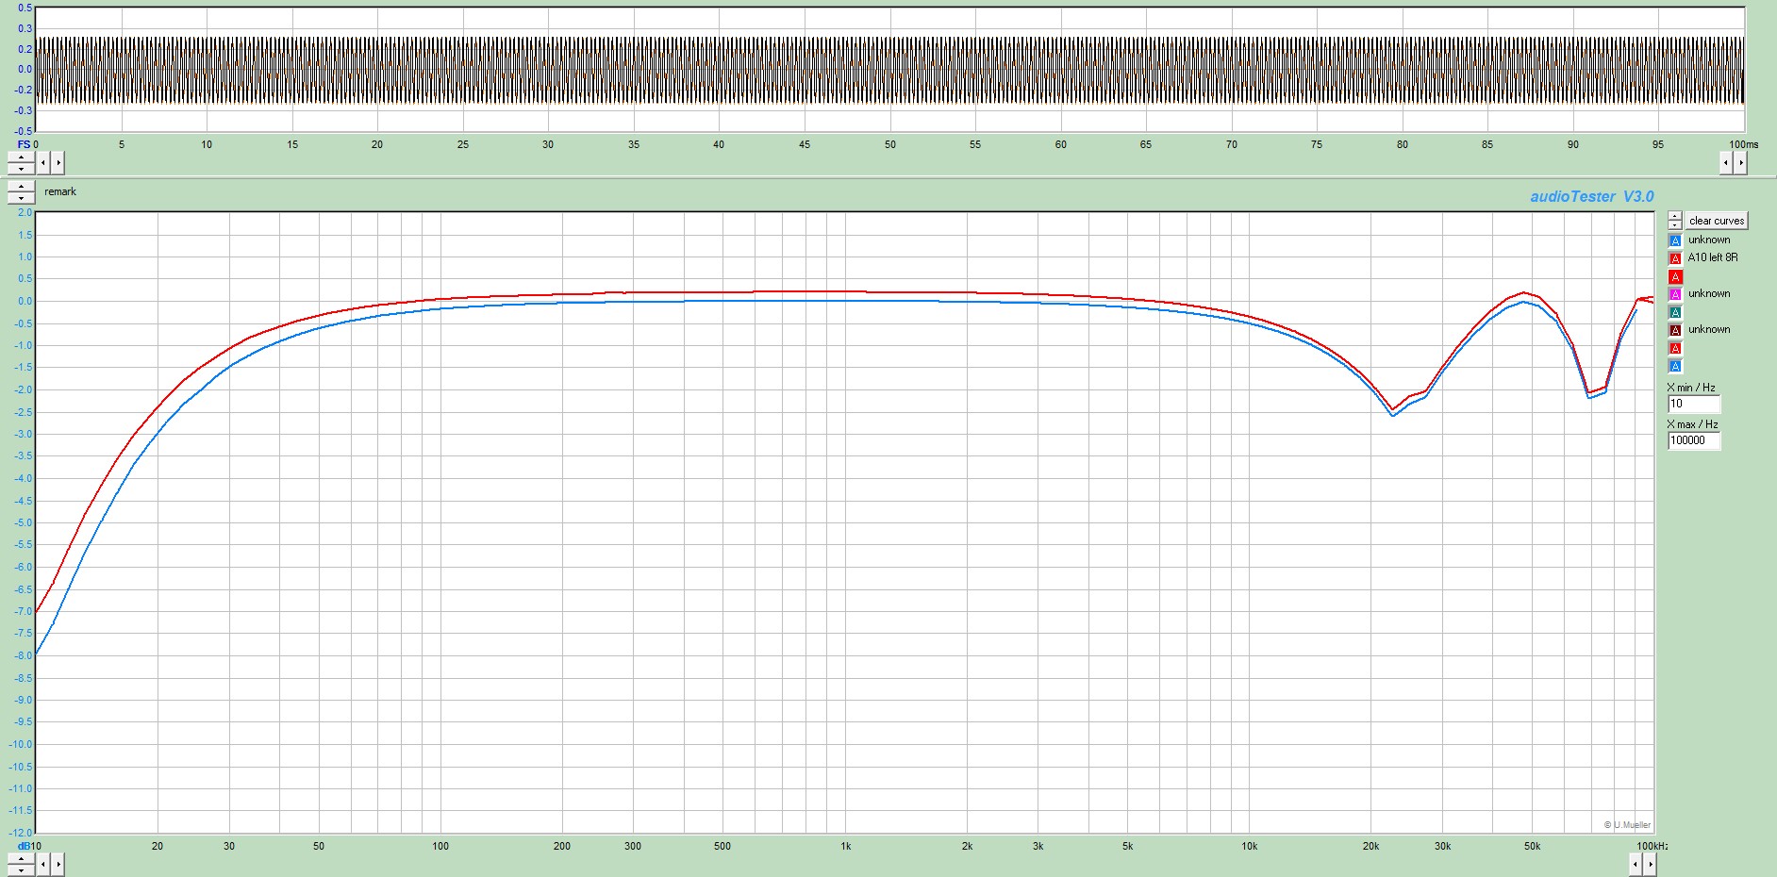Click up arrow of dB scale stepper
Screen dimensions: 1777x877
tap(21, 858)
